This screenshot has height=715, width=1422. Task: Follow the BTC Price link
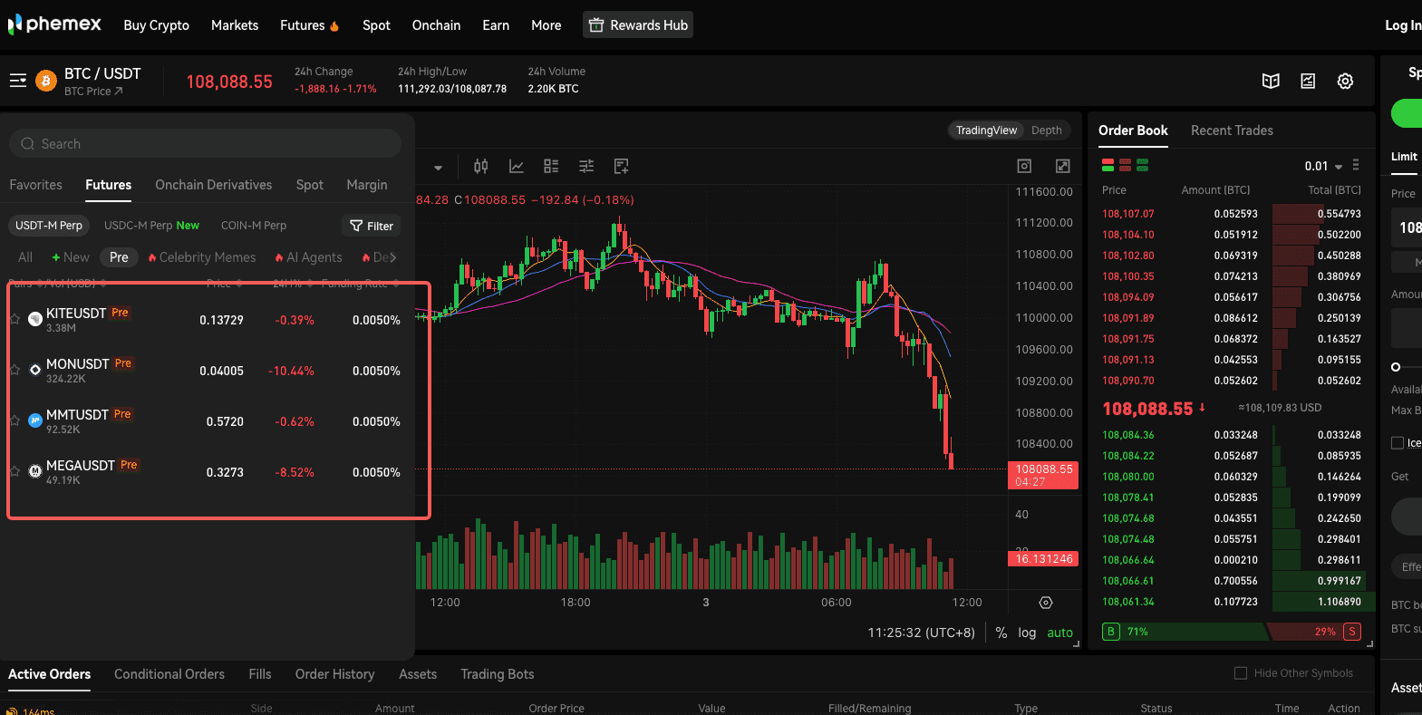[x=92, y=92]
